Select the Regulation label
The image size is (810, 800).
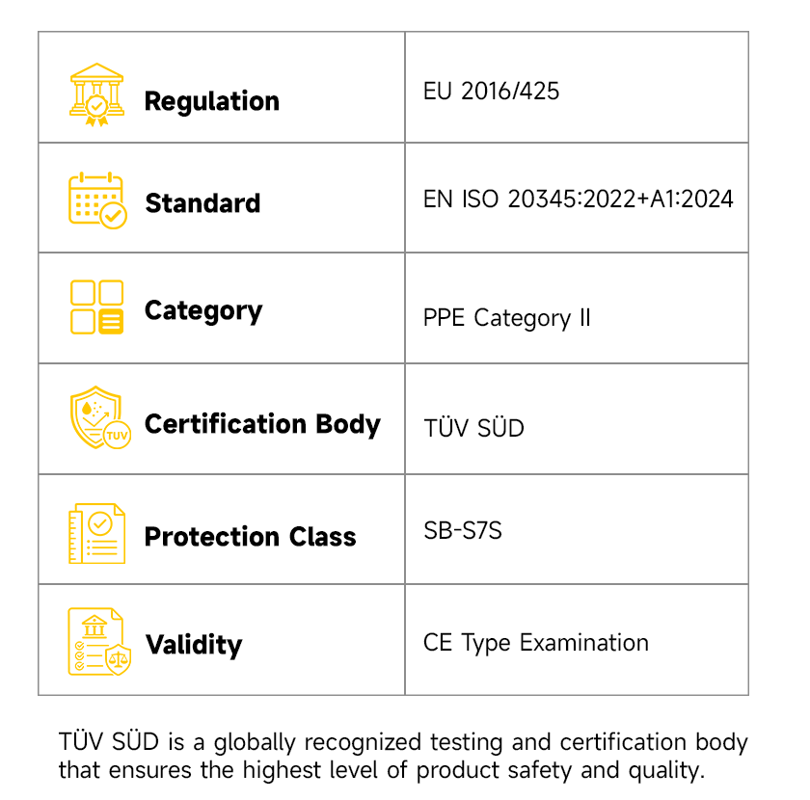click(212, 101)
